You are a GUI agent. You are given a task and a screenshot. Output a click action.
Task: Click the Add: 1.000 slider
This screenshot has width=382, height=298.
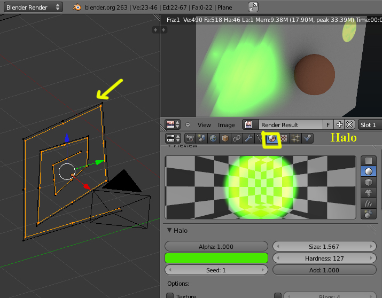(324, 270)
